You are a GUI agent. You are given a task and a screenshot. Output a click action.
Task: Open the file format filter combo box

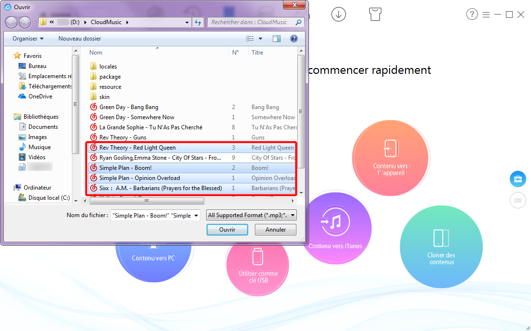[x=252, y=215]
